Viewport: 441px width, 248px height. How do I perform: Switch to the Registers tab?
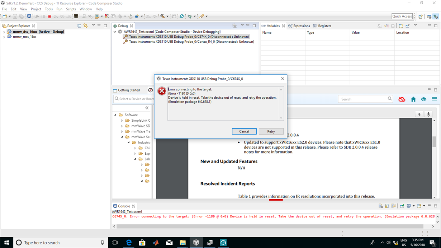[322, 26]
